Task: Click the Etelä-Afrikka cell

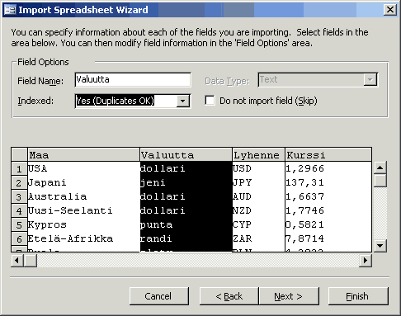Action: [84, 238]
